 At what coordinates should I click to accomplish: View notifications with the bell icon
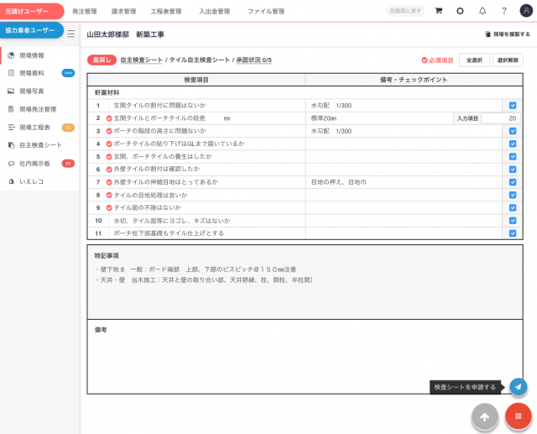pos(482,11)
